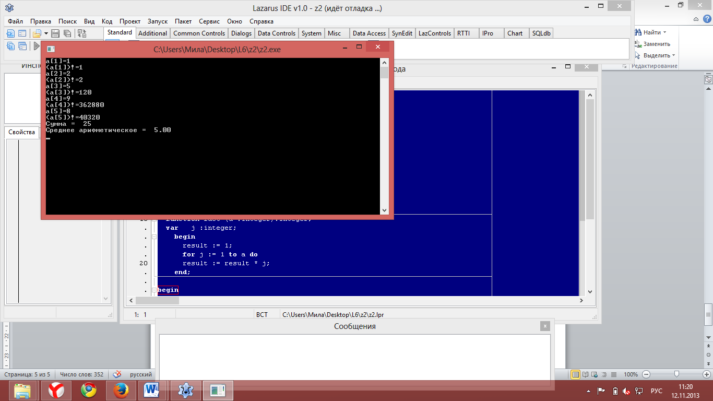Click the Save floppy icon in Lazarus toolbar

pyautogui.click(x=55, y=33)
